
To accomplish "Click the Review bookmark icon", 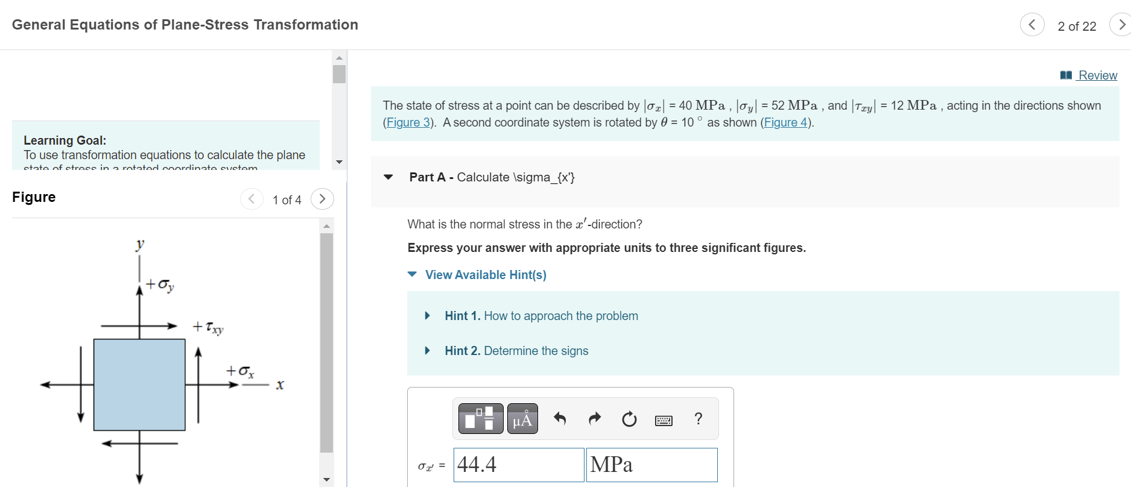I will point(1065,75).
